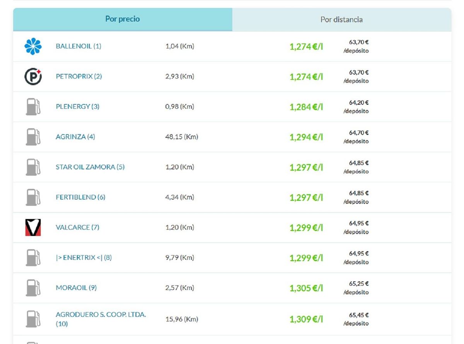Click the 64,85 € /depósito for Star Oil Zamora
The image size is (464, 344).
pyautogui.click(x=356, y=167)
